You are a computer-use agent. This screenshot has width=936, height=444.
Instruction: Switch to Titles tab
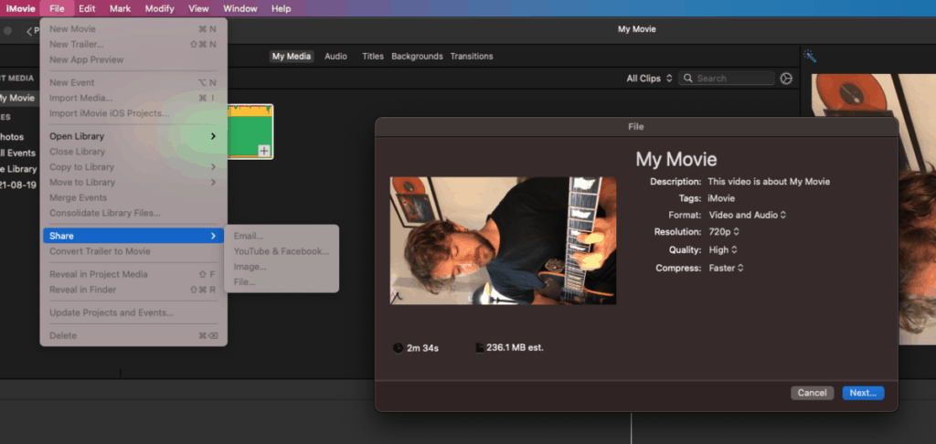point(373,56)
